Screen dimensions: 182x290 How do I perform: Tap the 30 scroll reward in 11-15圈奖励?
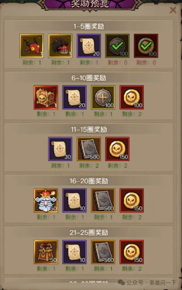coord(60,149)
